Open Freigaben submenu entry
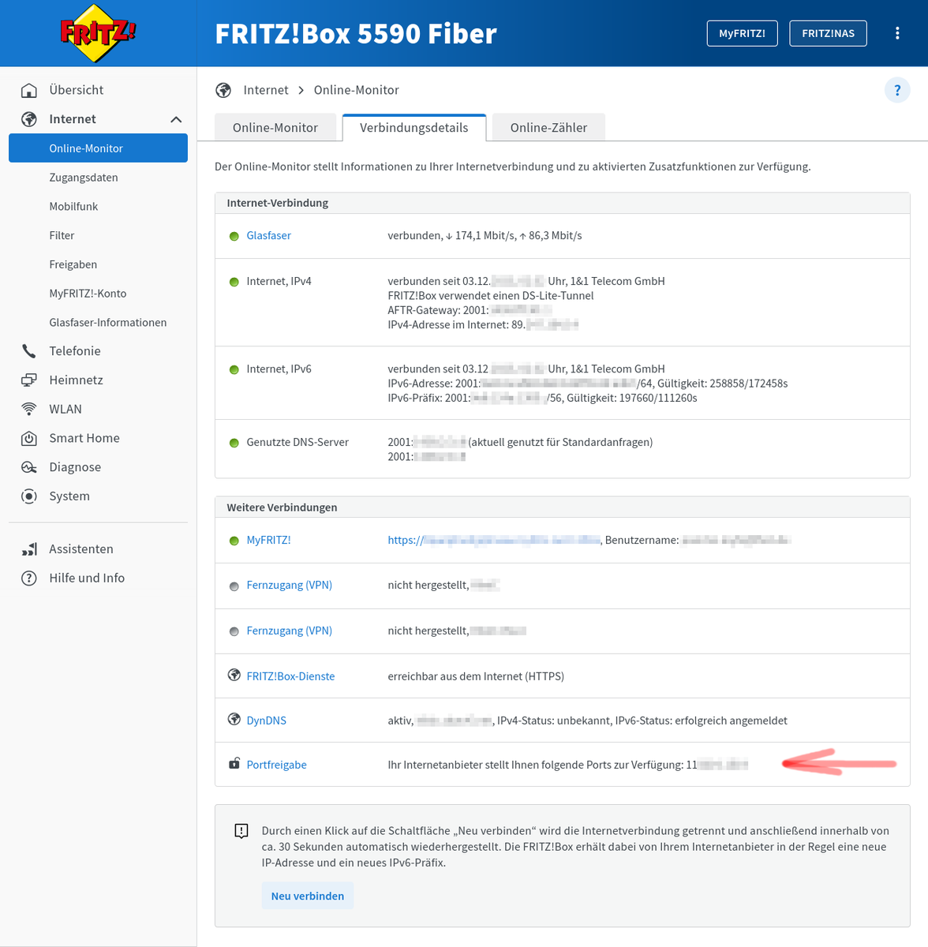Viewport: 928px width, 947px height. [x=73, y=264]
